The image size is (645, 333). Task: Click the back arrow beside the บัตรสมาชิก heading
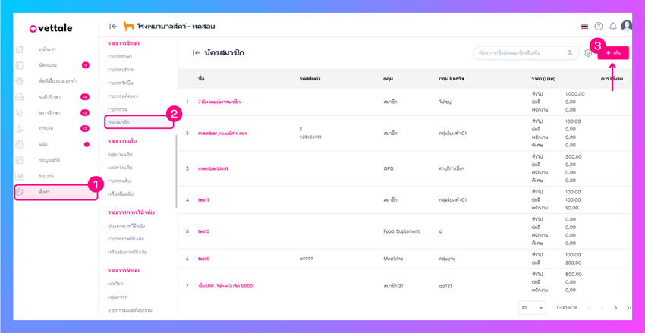click(196, 53)
